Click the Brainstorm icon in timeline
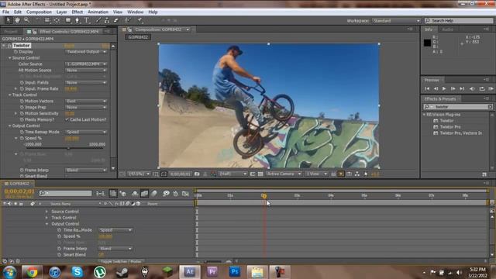Screen dimensions: 496x279 pyautogui.click(x=166, y=193)
